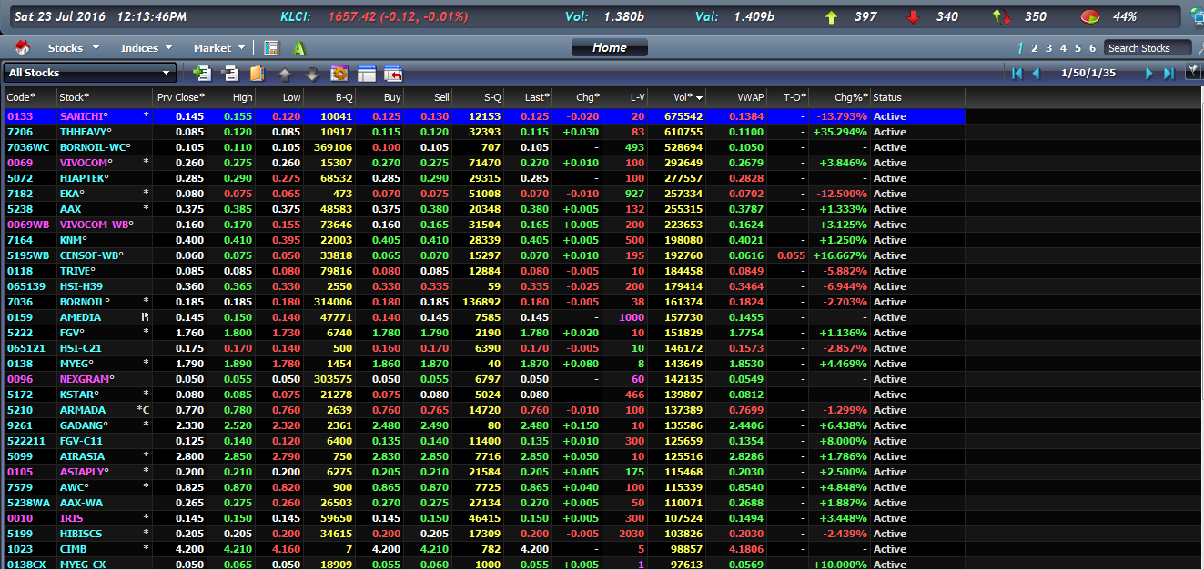Click the Search Stocks input field

click(x=1148, y=48)
